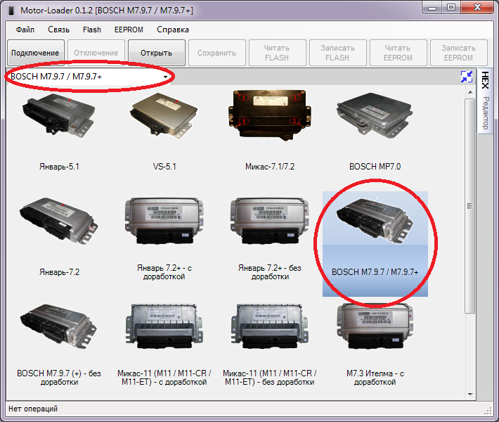499x422 pixels.
Task: Click the VS-5.1 label text
Action: [x=164, y=167]
